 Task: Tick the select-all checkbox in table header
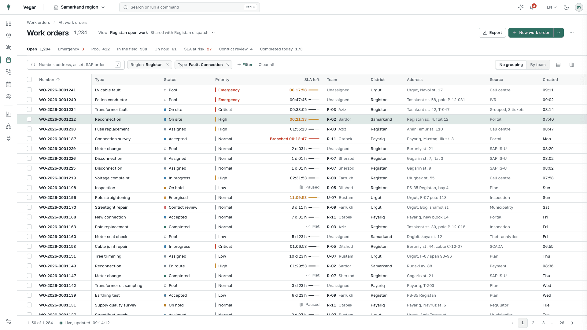pyautogui.click(x=29, y=80)
